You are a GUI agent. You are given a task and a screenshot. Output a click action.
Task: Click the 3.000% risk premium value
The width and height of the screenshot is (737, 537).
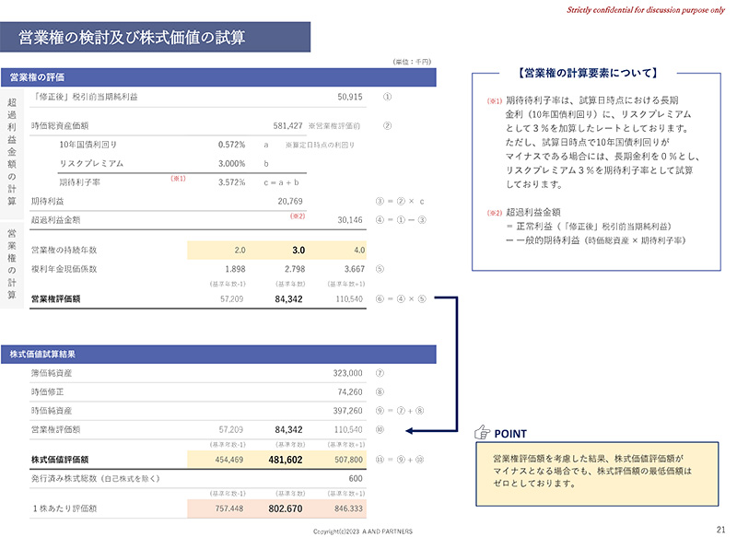(x=232, y=164)
